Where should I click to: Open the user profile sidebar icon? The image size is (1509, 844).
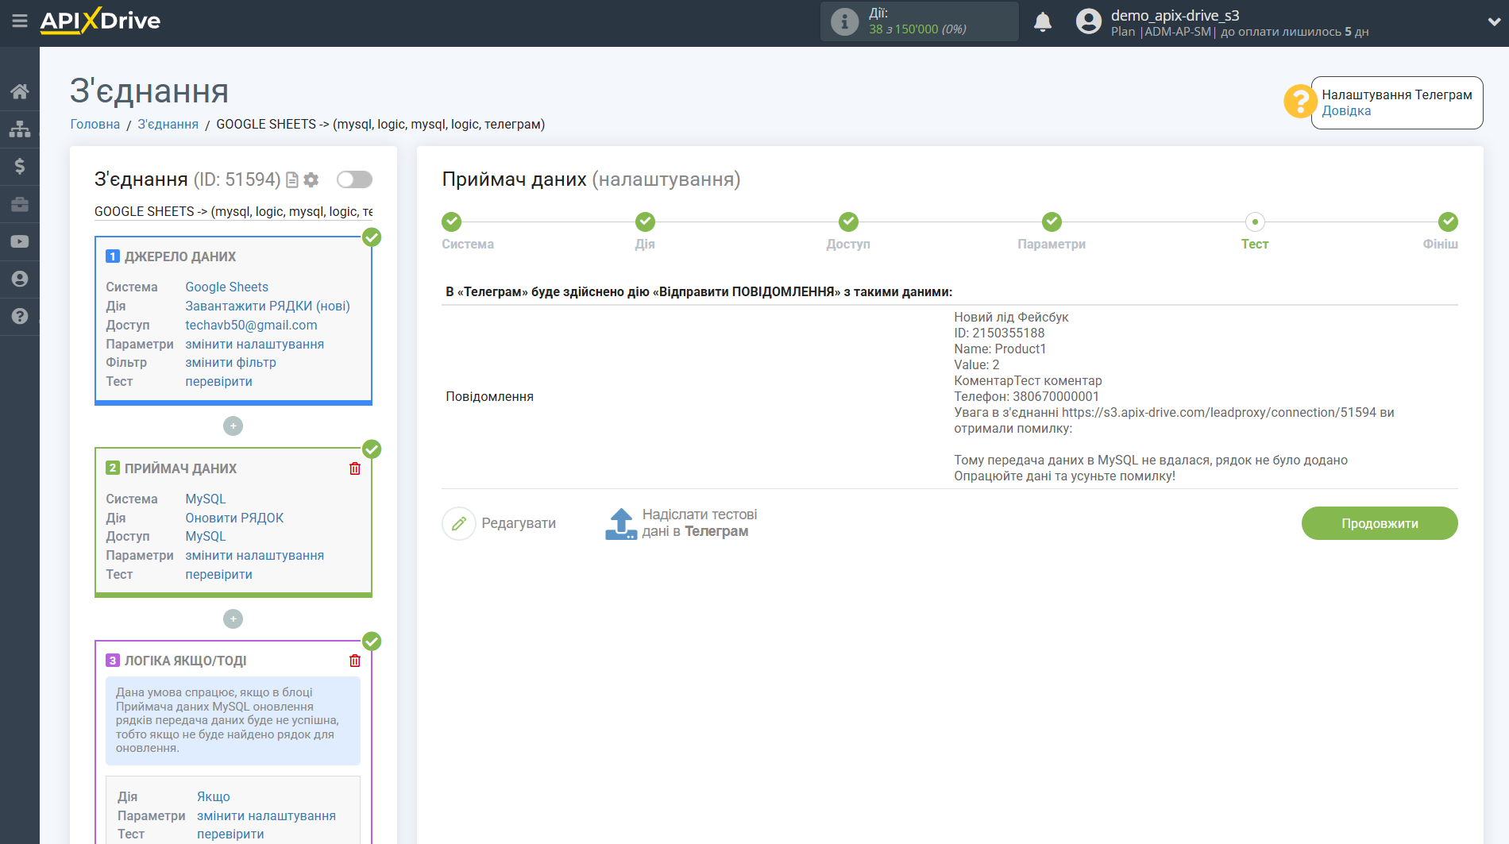click(x=20, y=279)
